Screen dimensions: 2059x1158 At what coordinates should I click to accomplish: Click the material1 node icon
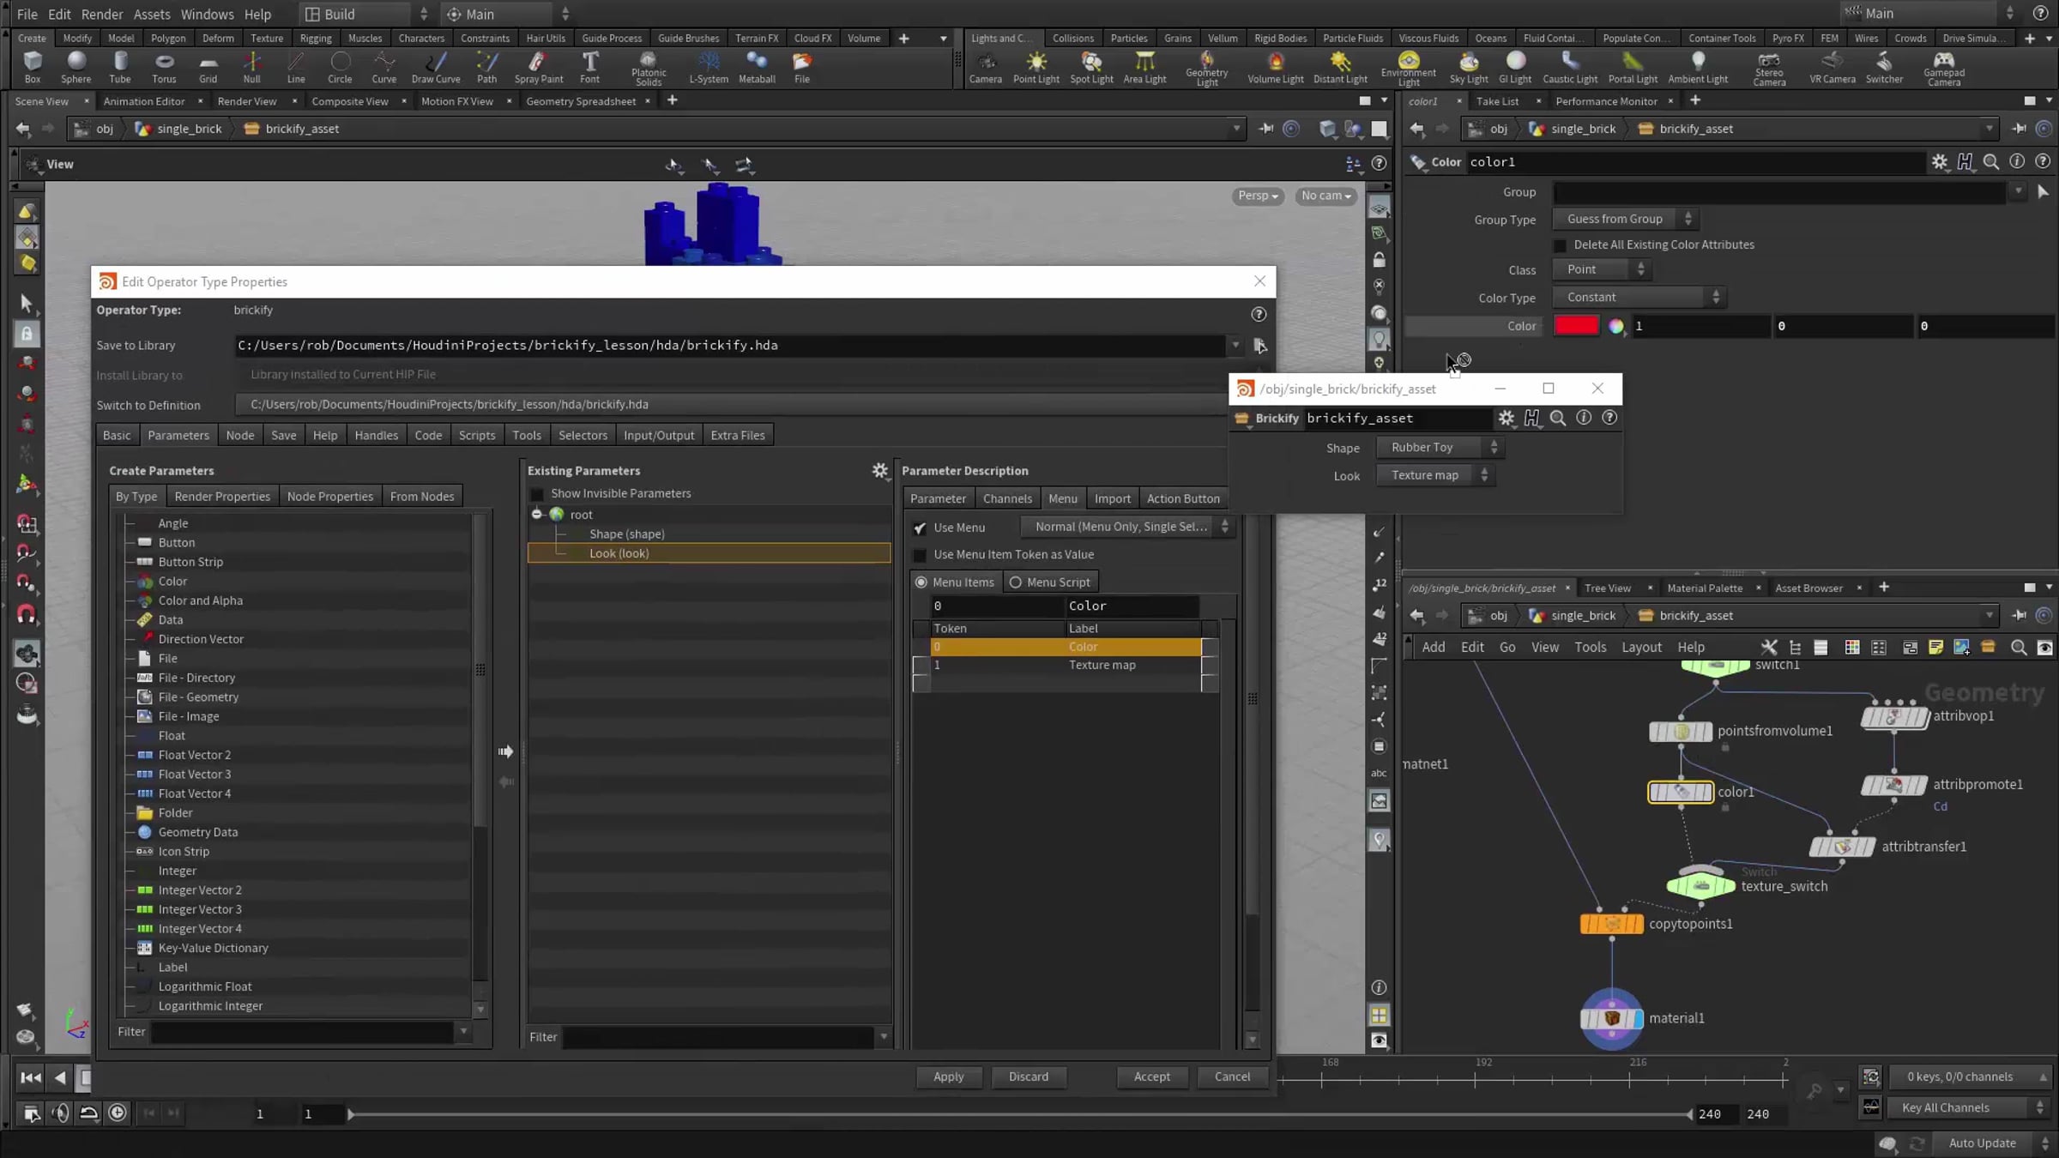pyautogui.click(x=1611, y=1018)
